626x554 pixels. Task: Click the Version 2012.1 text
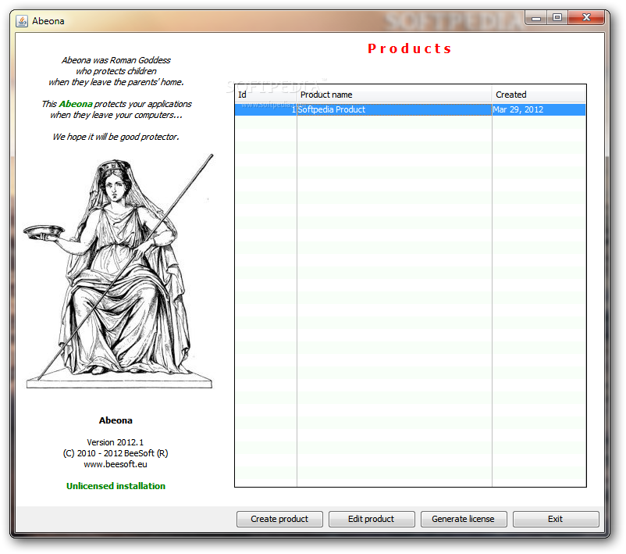115,442
